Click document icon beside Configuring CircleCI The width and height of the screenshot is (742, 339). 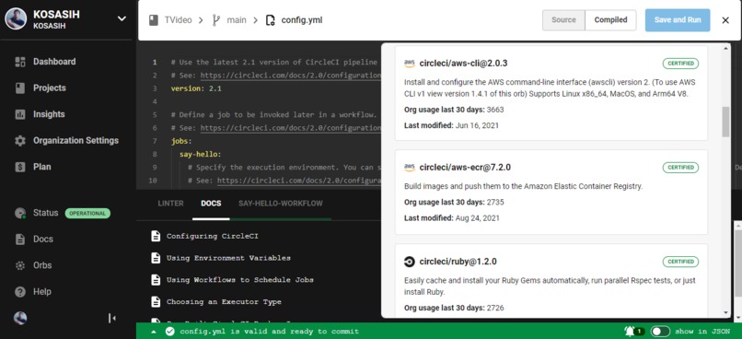pos(156,236)
